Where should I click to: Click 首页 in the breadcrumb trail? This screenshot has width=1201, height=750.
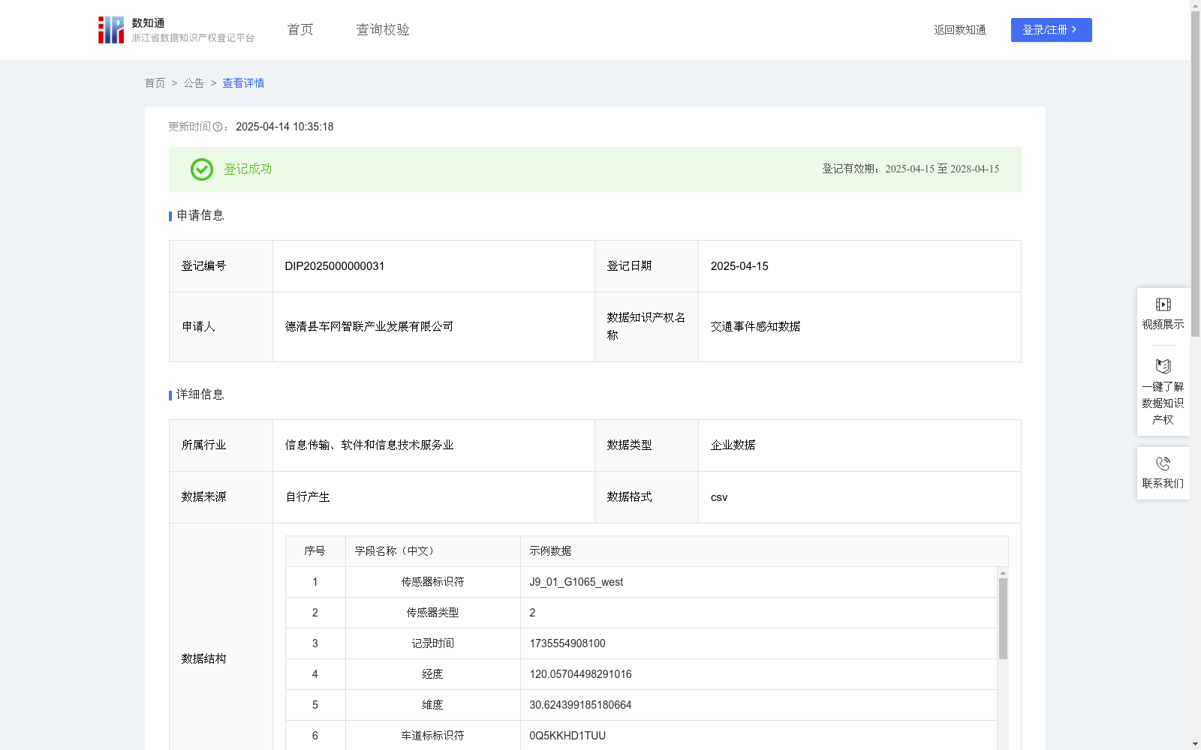pyautogui.click(x=155, y=83)
